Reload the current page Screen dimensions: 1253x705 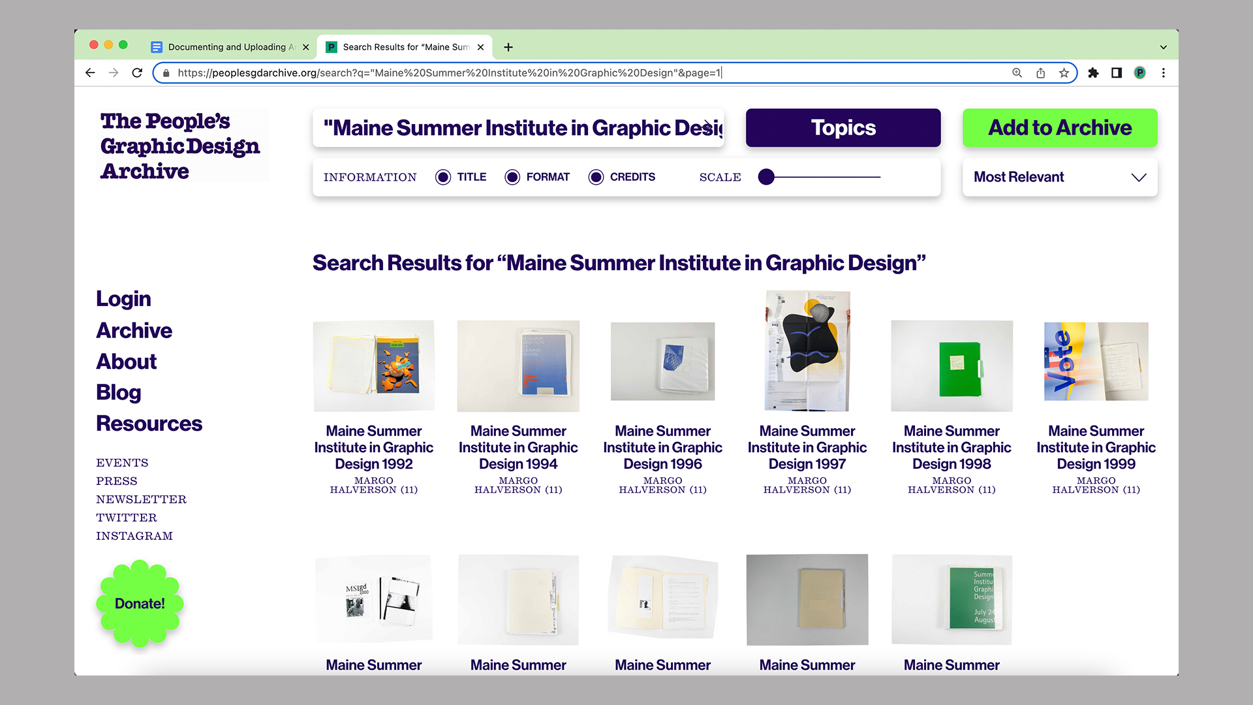click(x=137, y=72)
